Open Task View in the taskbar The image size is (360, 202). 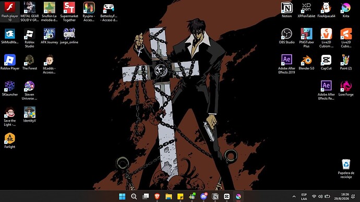click(x=146, y=196)
